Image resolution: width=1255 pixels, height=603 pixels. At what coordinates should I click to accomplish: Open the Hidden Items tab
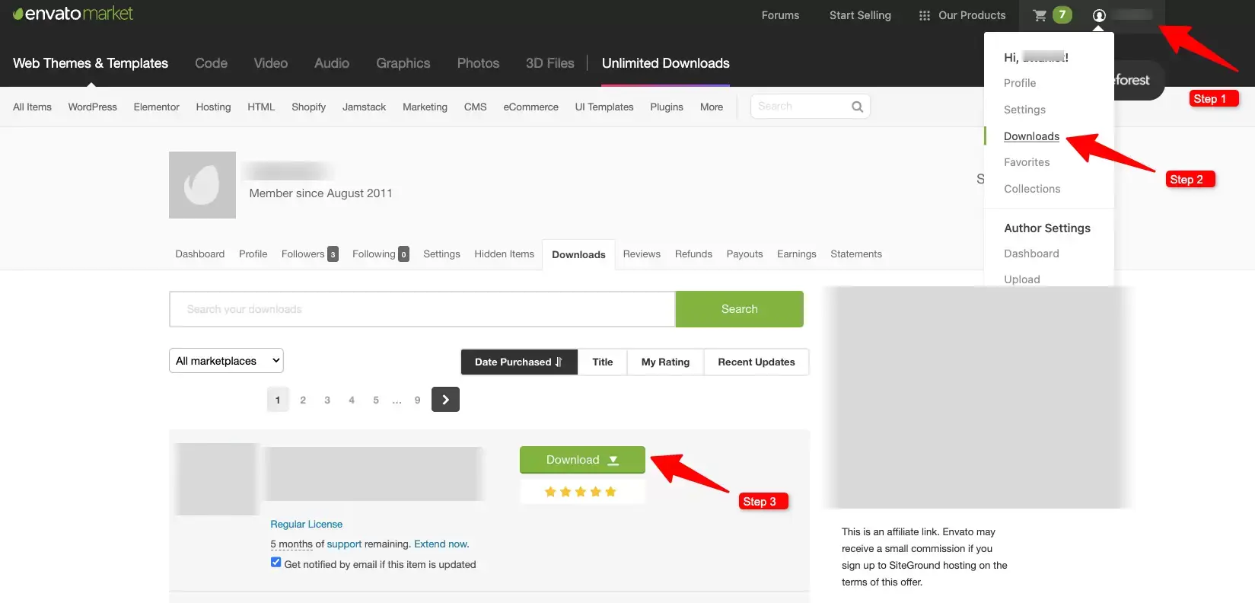(x=504, y=254)
